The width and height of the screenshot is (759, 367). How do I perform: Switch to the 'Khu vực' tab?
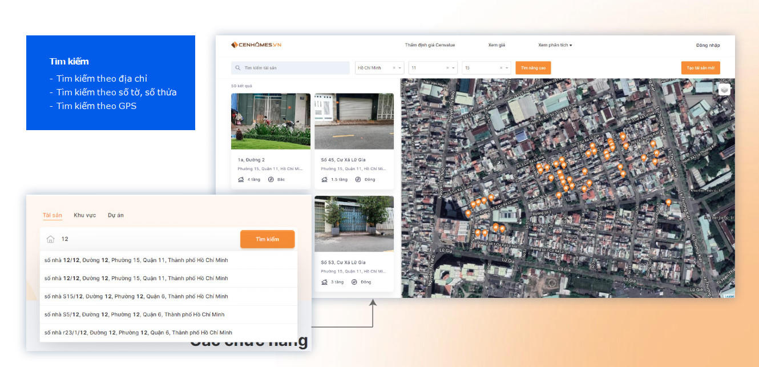click(x=85, y=215)
